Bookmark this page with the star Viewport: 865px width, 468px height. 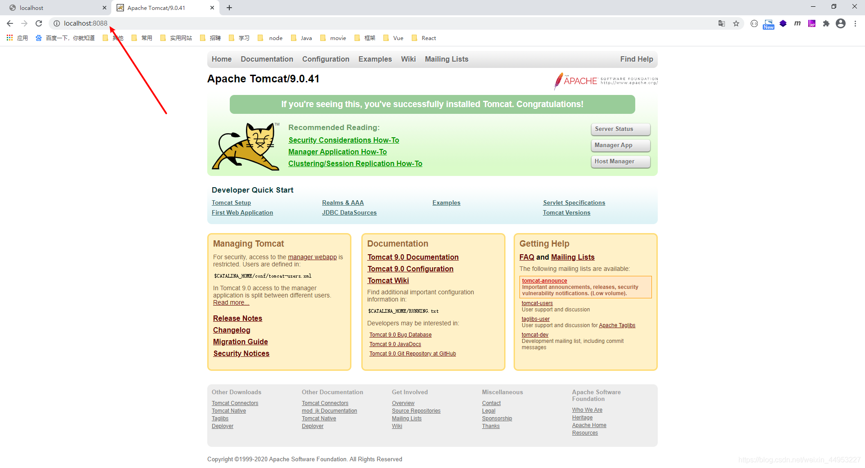[x=736, y=23]
